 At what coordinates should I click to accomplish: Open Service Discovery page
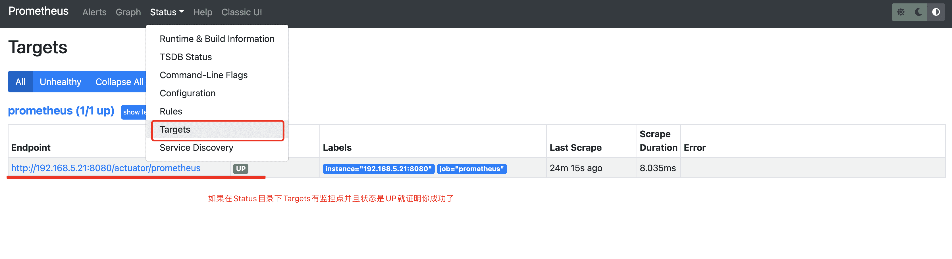[x=217, y=148]
